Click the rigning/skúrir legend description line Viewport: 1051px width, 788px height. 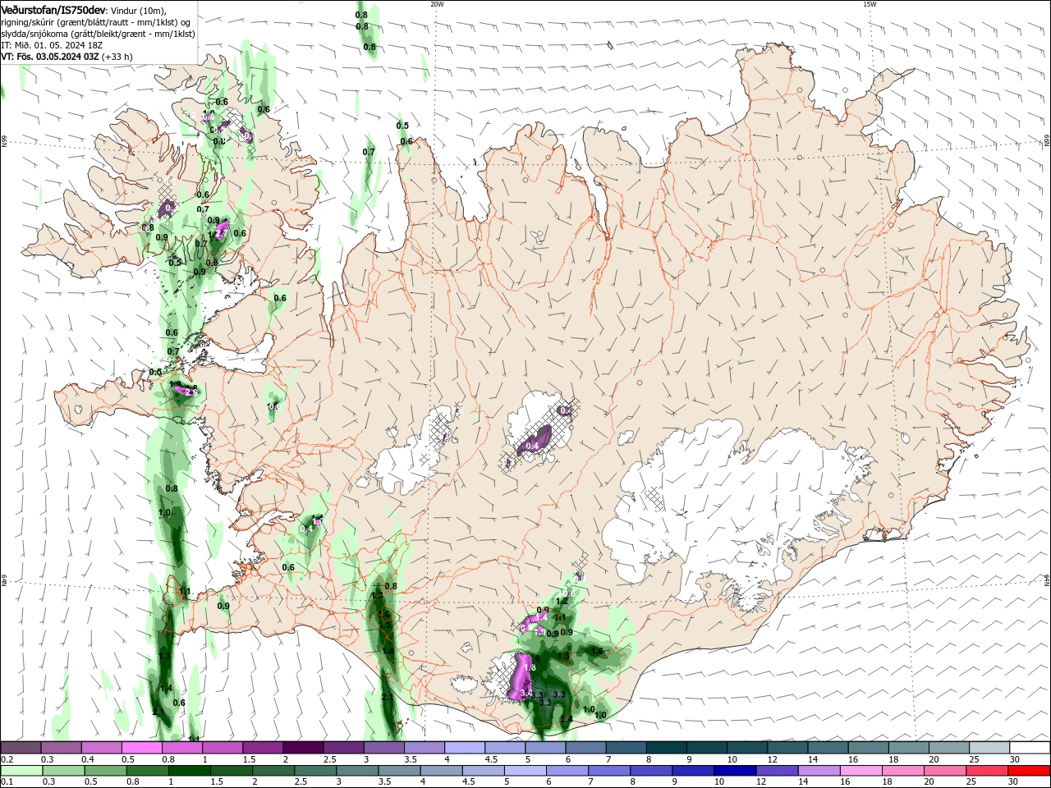(x=96, y=22)
